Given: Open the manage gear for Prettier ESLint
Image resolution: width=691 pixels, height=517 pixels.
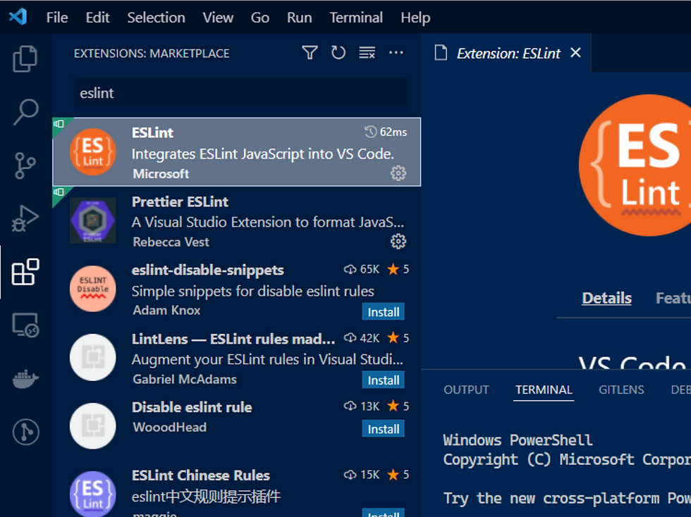Looking at the screenshot, I should click(x=398, y=242).
